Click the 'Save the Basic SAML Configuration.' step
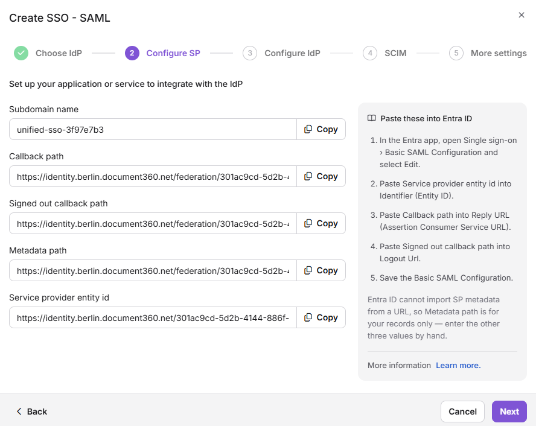 point(447,278)
